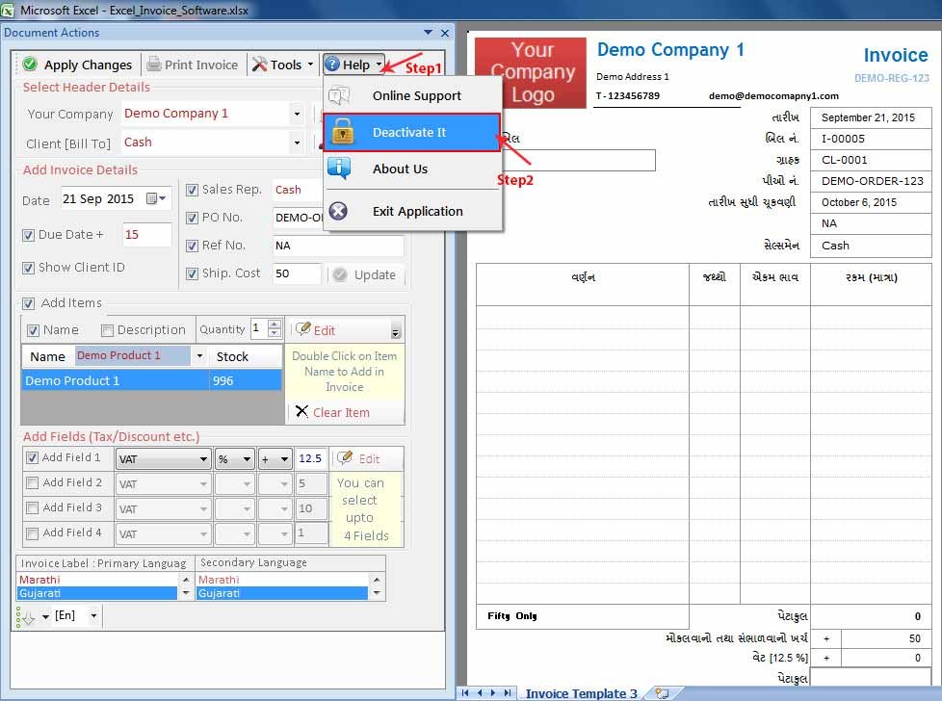Screen dimensions: 942x701
Task: Expand the product Name filter dropdown
Action: (x=199, y=356)
